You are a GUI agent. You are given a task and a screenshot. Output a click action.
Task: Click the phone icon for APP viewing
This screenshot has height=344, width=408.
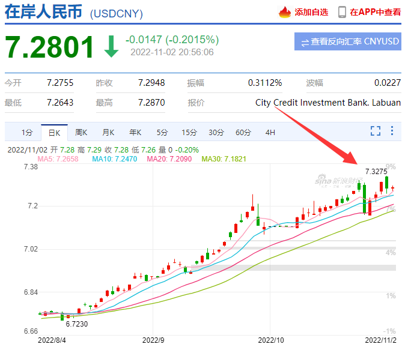tap(342, 12)
